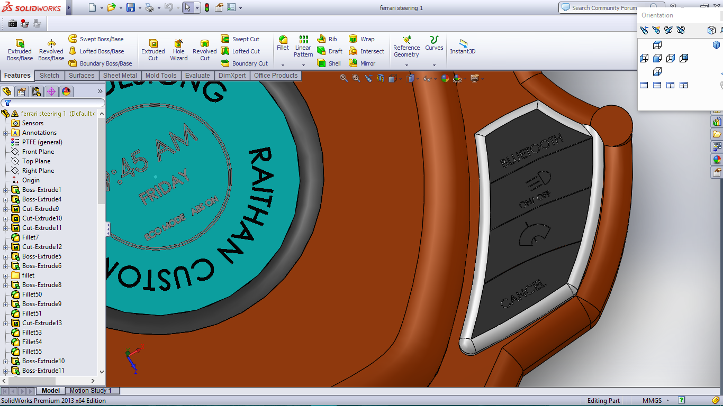This screenshot has height=406, width=723.
Task: Expand the Curves dropdown arrow
Action: 434,65
